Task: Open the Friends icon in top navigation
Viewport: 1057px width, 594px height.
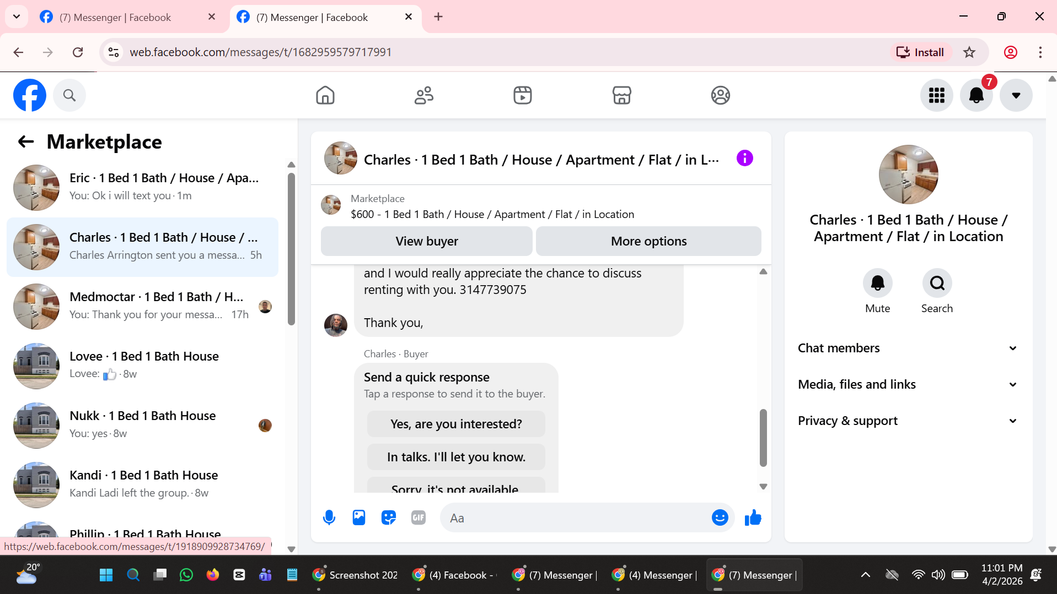Action: tap(424, 95)
